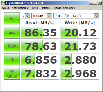Minimize the CrystalDiskMark window

(91, 3)
